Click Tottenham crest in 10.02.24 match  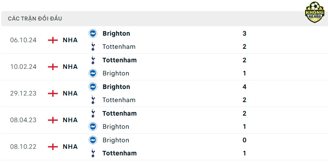click(93, 60)
